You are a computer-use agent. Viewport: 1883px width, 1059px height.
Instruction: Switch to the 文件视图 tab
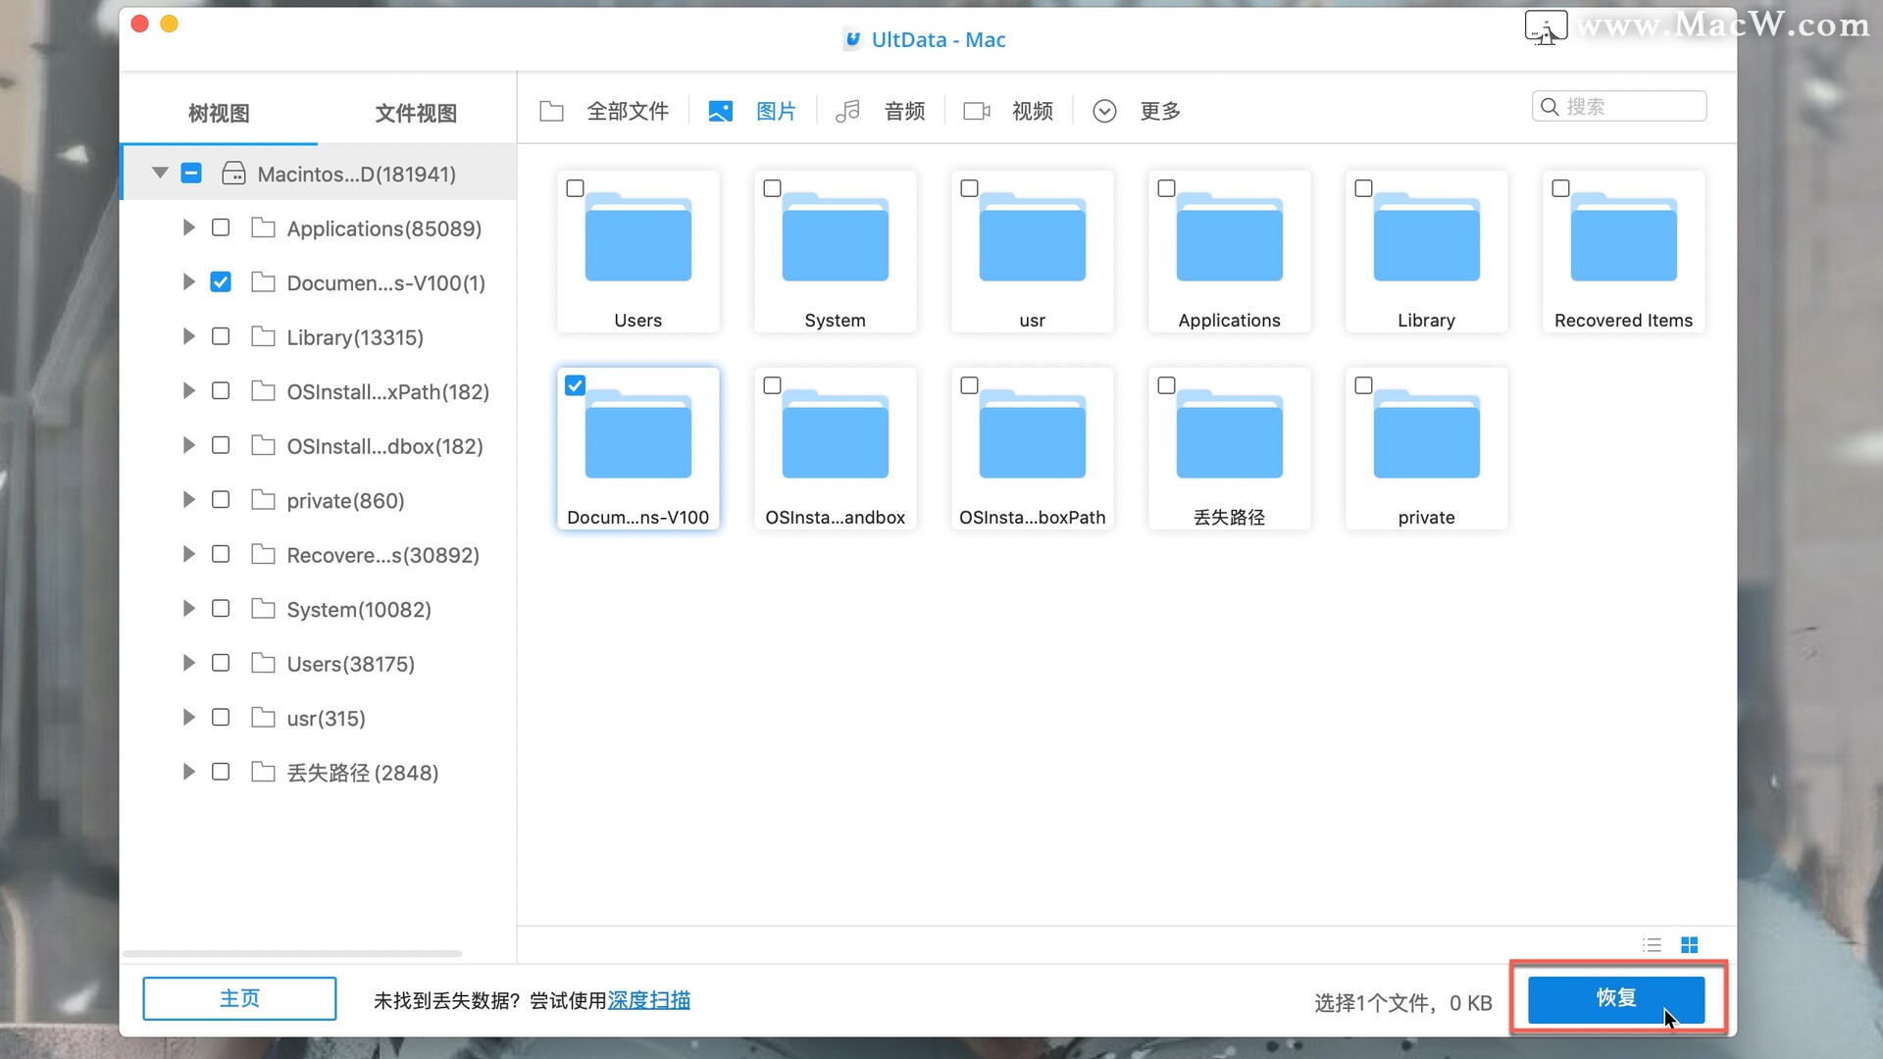(x=416, y=113)
